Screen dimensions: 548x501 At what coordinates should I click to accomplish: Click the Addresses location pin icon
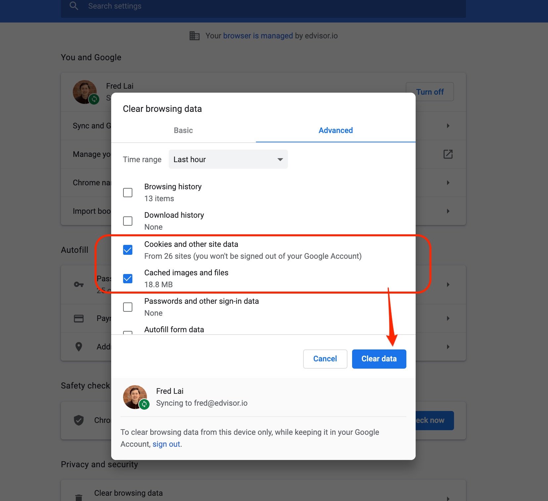[x=79, y=347]
